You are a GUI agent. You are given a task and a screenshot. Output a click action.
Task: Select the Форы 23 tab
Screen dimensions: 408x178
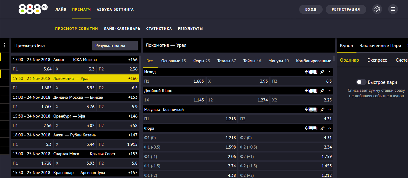click(x=202, y=61)
